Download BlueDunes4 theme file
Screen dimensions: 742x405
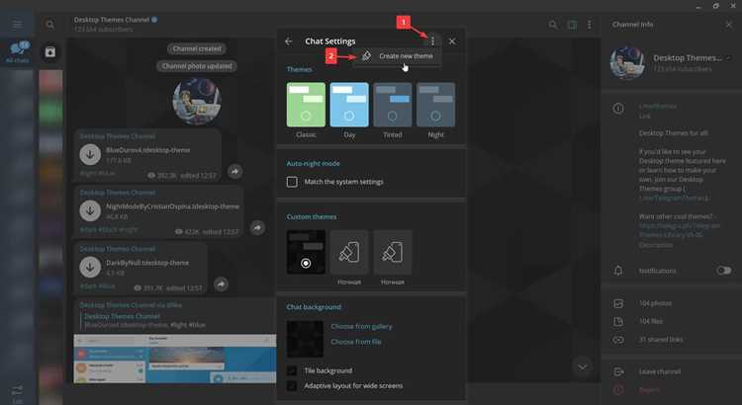tap(90, 154)
